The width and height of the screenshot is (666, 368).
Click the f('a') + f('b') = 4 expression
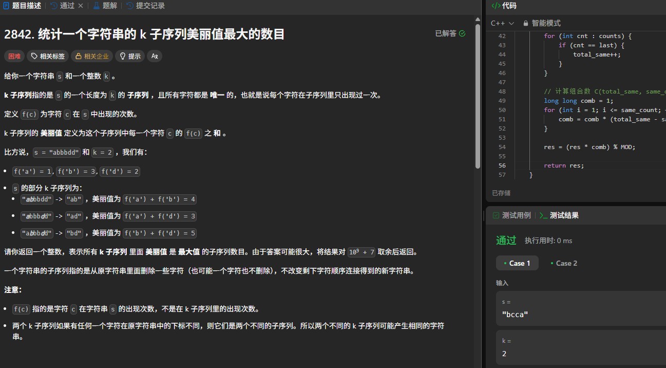click(160, 199)
